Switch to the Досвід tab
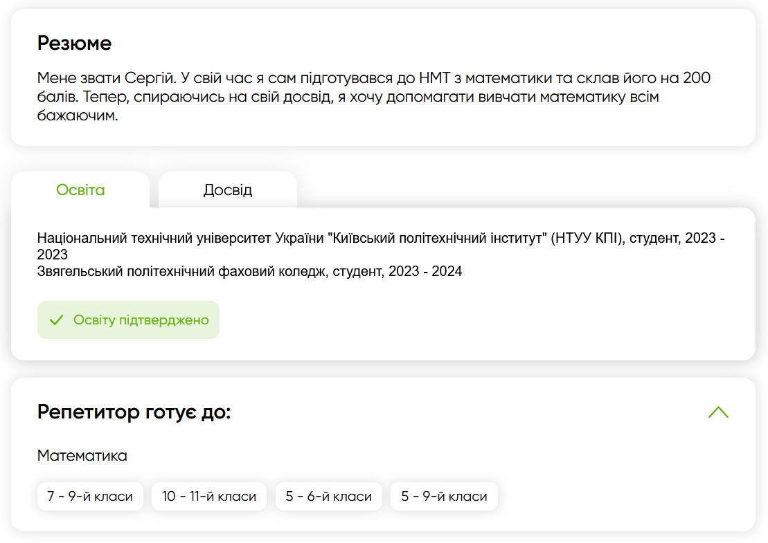Viewport: 768px width, 543px height. (228, 190)
